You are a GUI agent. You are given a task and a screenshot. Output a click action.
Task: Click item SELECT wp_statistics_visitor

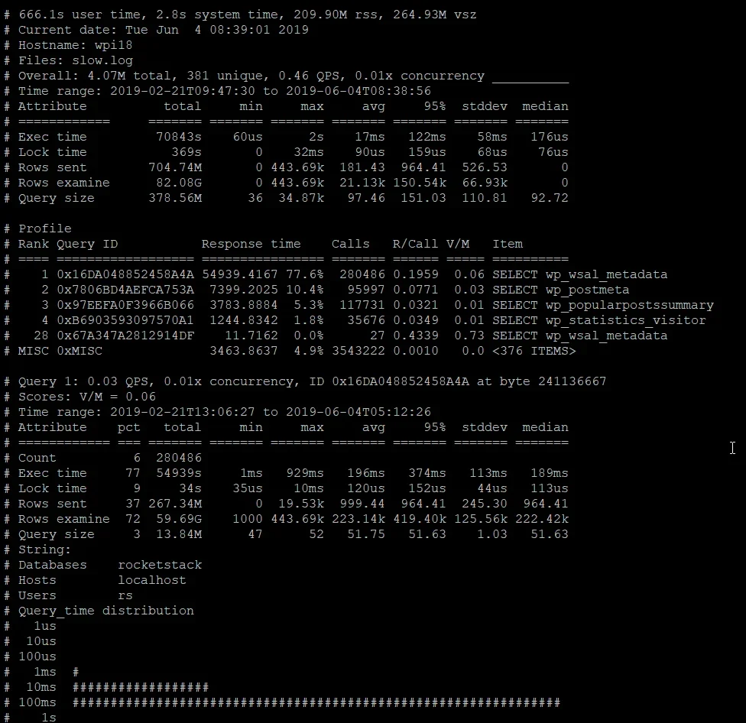tap(599, 320)
